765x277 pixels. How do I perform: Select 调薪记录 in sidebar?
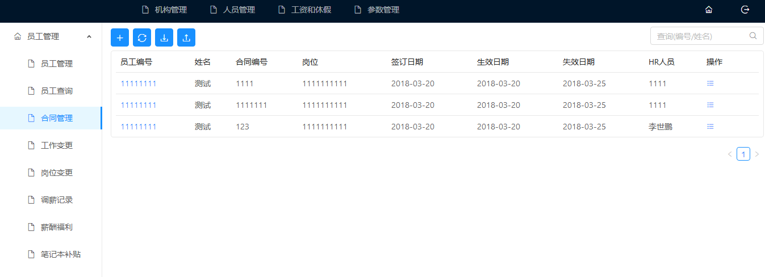[51, 200]
